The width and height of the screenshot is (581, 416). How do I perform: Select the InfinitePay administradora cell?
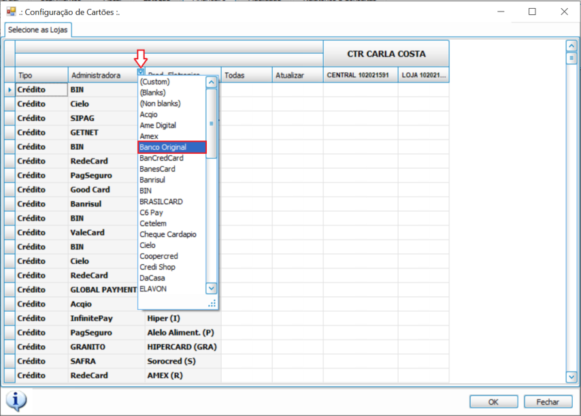[x=107, y=318]
